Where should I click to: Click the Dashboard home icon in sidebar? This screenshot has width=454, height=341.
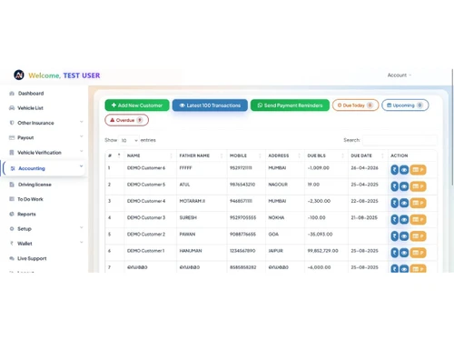(x=12, y=94)
